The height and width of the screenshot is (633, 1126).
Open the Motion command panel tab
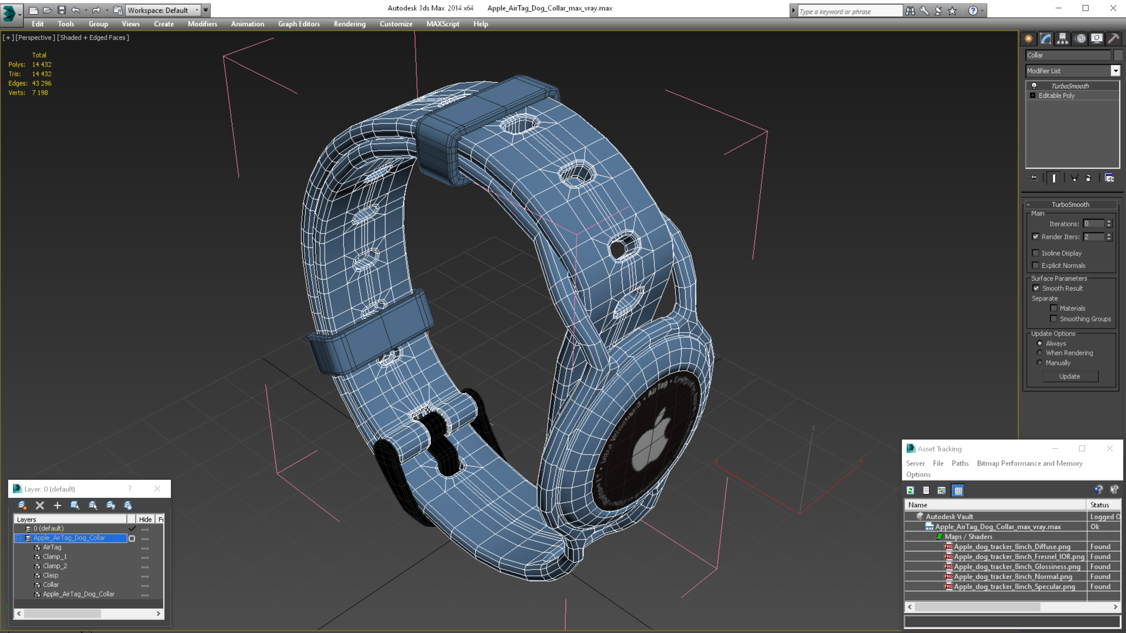click(x=1081, y=39)
